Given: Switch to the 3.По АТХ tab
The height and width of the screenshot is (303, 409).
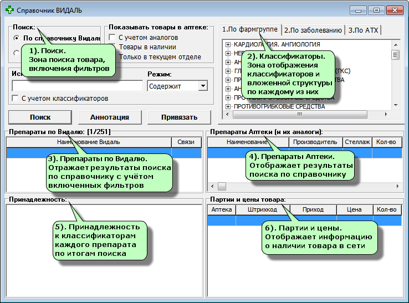Looking at the screenshot, I should coord(364,30).
